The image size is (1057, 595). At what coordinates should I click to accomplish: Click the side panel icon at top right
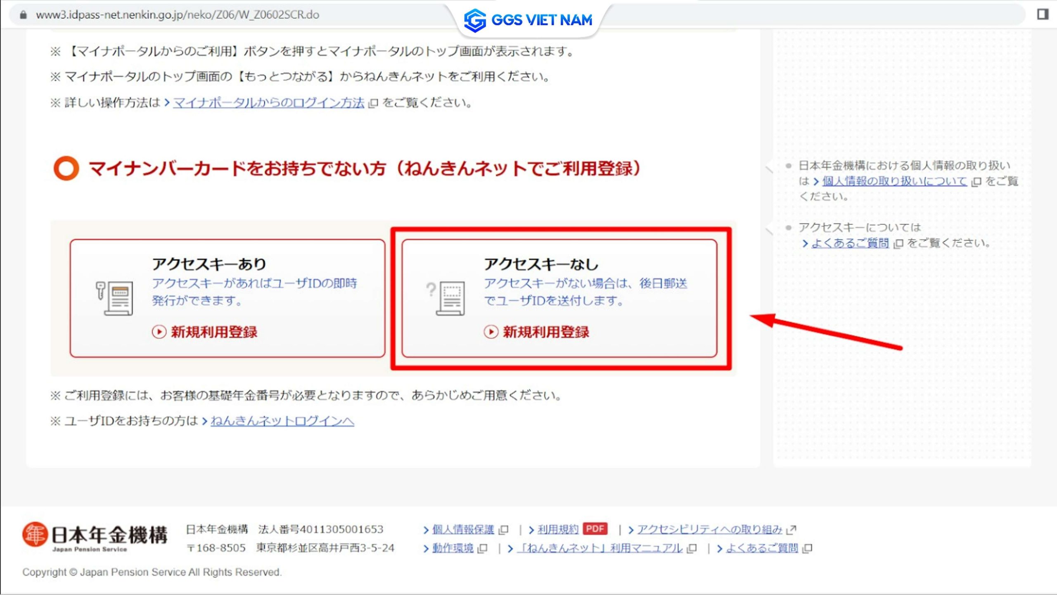click(x=1043, y=14)
